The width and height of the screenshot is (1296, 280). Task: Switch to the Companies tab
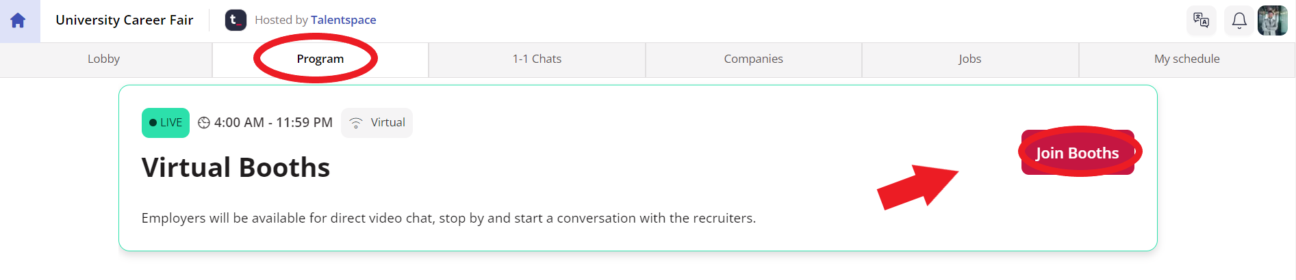coord(754,59)
